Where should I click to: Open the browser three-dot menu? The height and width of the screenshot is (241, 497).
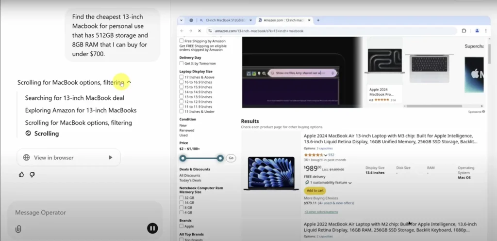485,31
